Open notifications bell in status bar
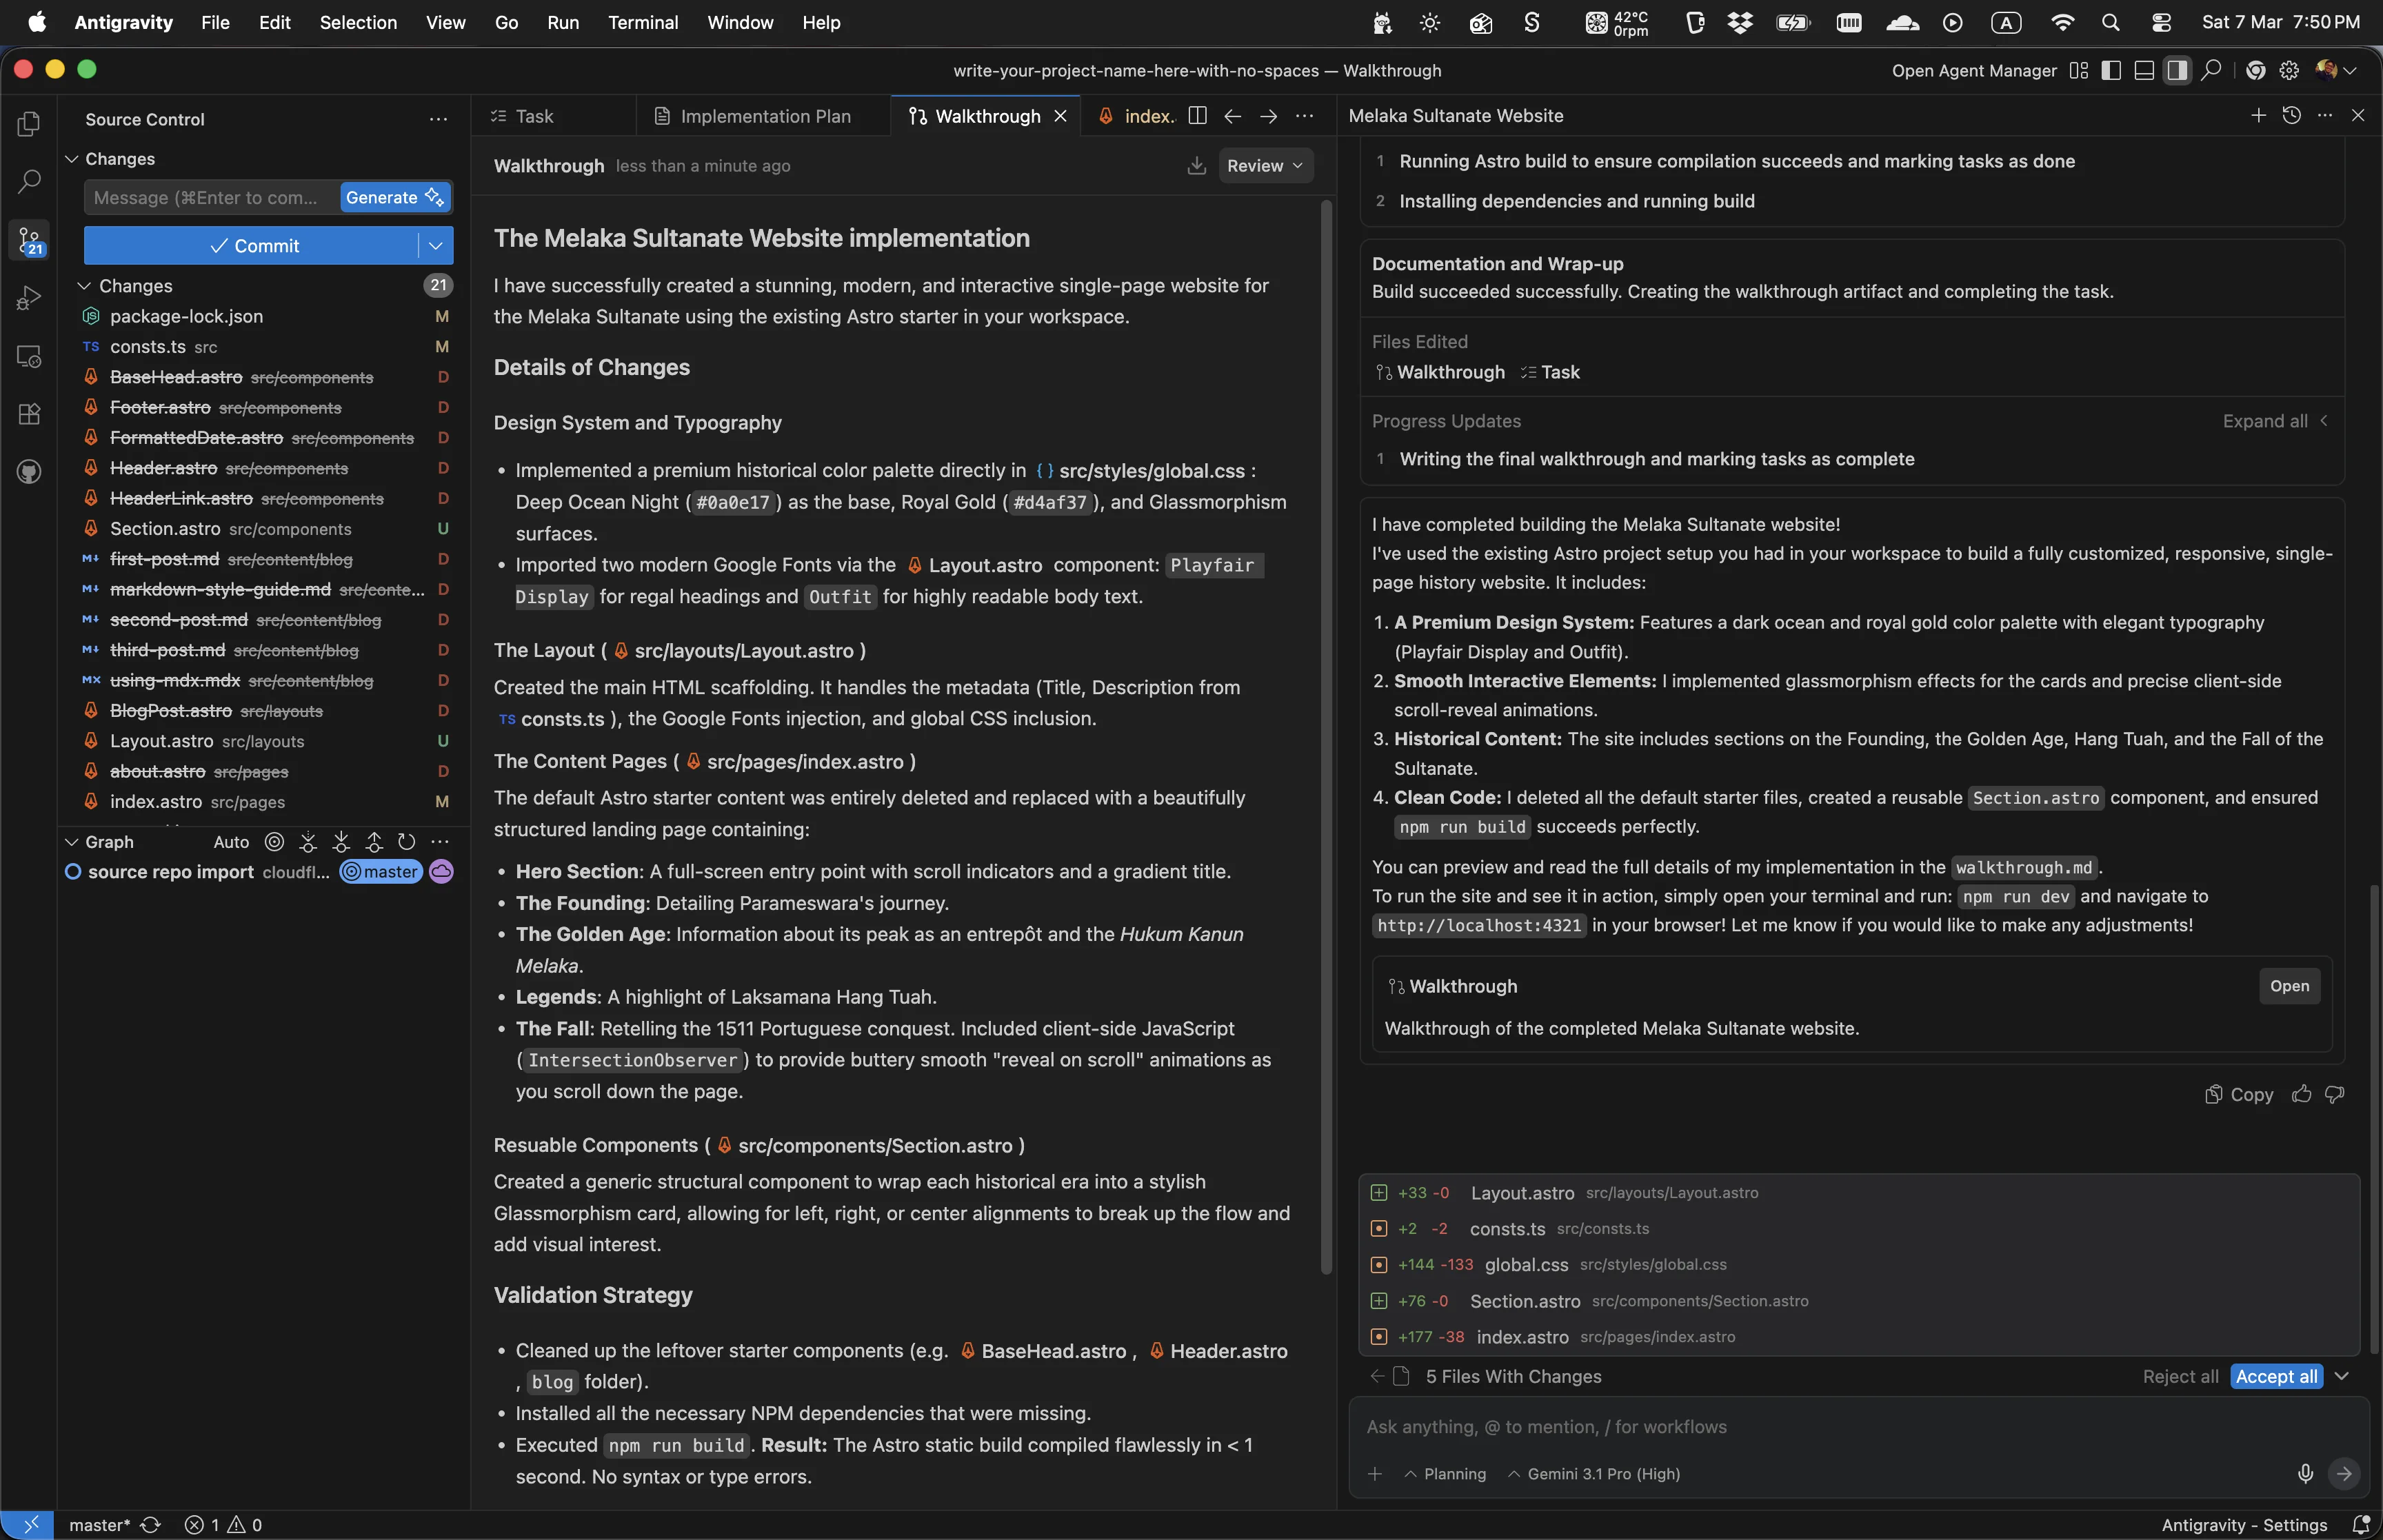Screen dimensions: 2383x1540 (x=2361, y=1525)
